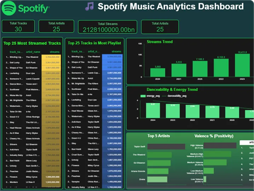254x191 pixels.
Task: Click the Ariana Grande bar in Top 5 Artists
Action: point(158,171)
